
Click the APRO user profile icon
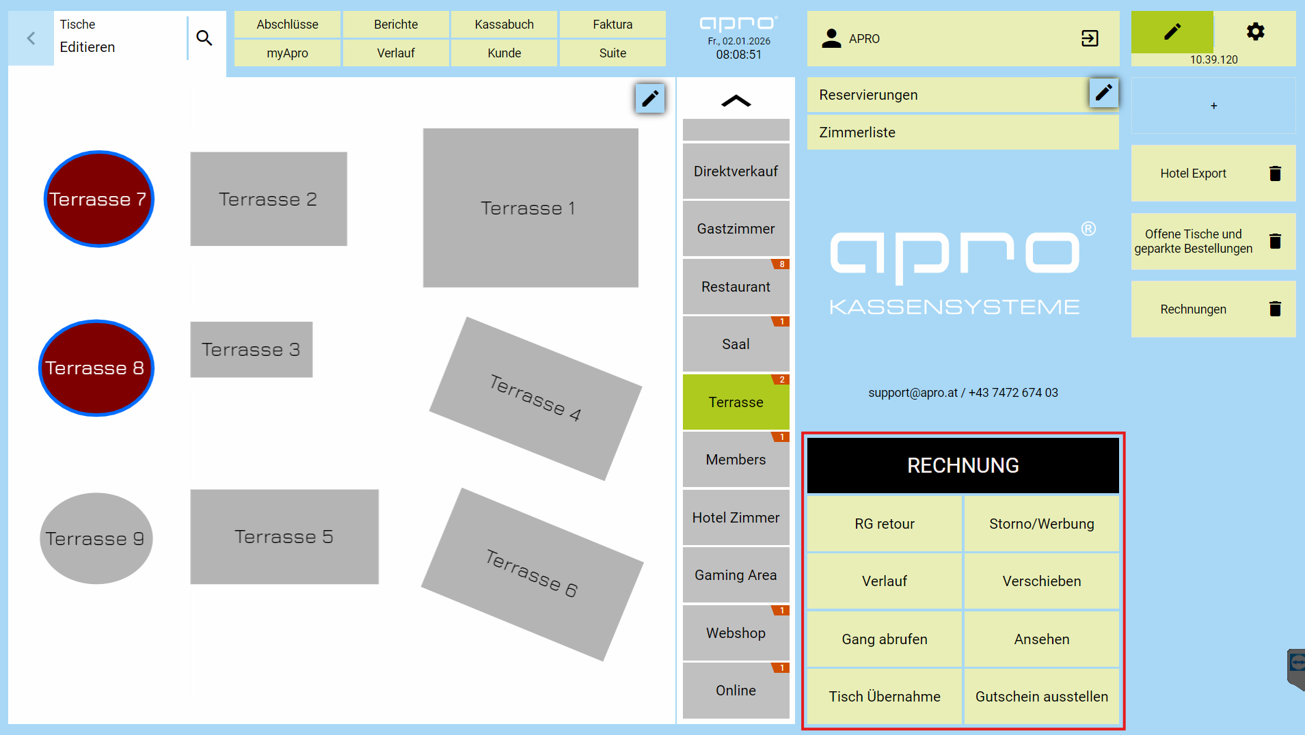point(831,38)
